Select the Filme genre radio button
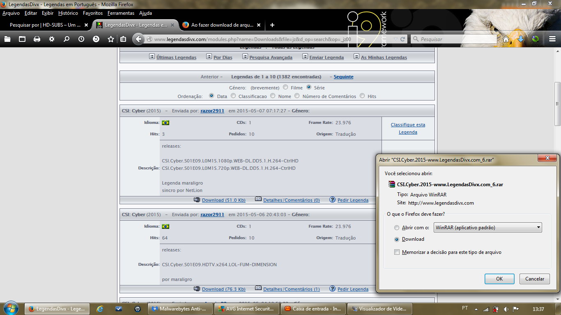 285,87
